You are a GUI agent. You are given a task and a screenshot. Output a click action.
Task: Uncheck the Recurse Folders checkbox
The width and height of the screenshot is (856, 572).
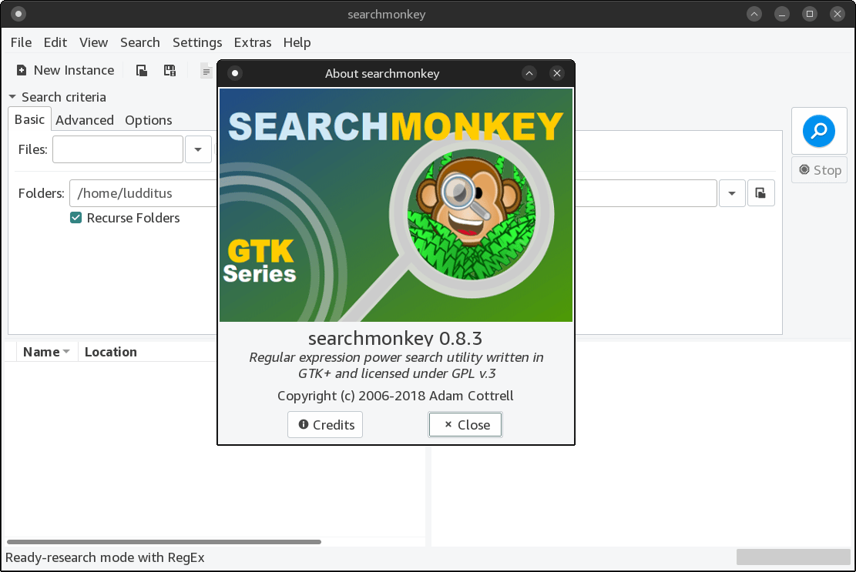click(x=76, y=218)
